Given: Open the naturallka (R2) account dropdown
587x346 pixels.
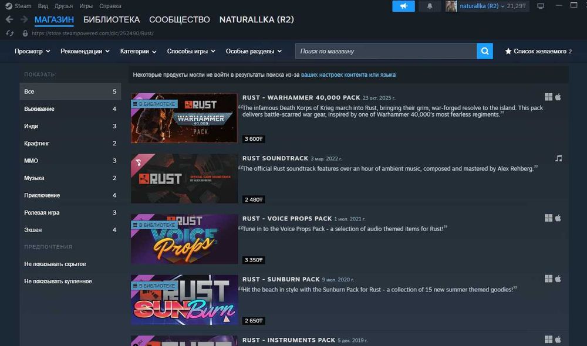Looking at the screenshot, I should [x=482, y=6].
